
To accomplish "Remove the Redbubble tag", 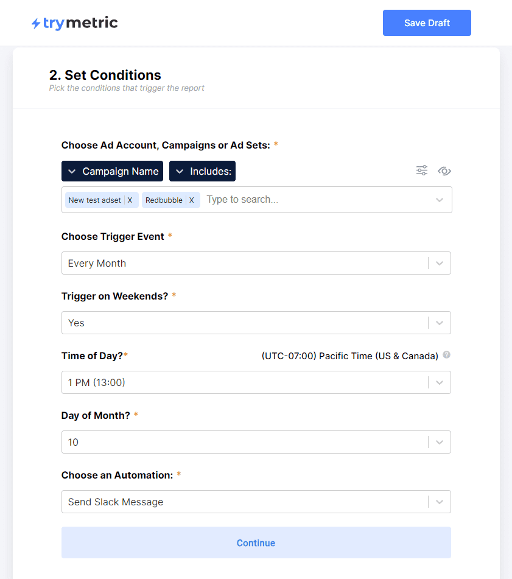I will (192, 200).
